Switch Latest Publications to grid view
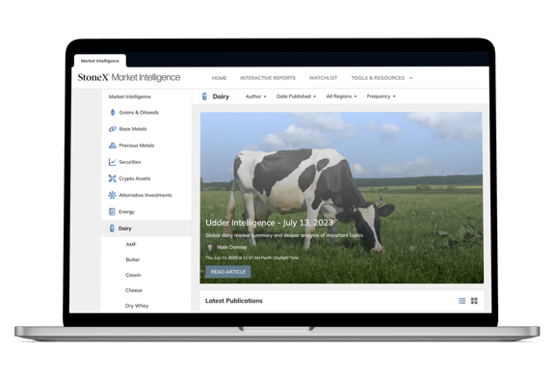This screenshot has width=555, height=377. click(474, 301)
